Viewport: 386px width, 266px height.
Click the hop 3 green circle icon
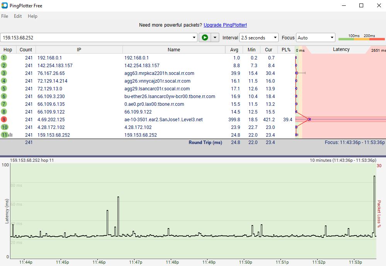(4, 73)
